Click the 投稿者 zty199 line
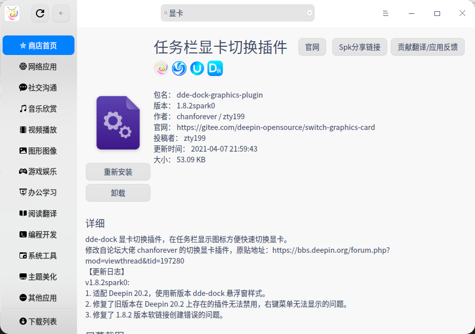Screen dimensions: 475x334 pyautogui.click(x=180, y=138)
